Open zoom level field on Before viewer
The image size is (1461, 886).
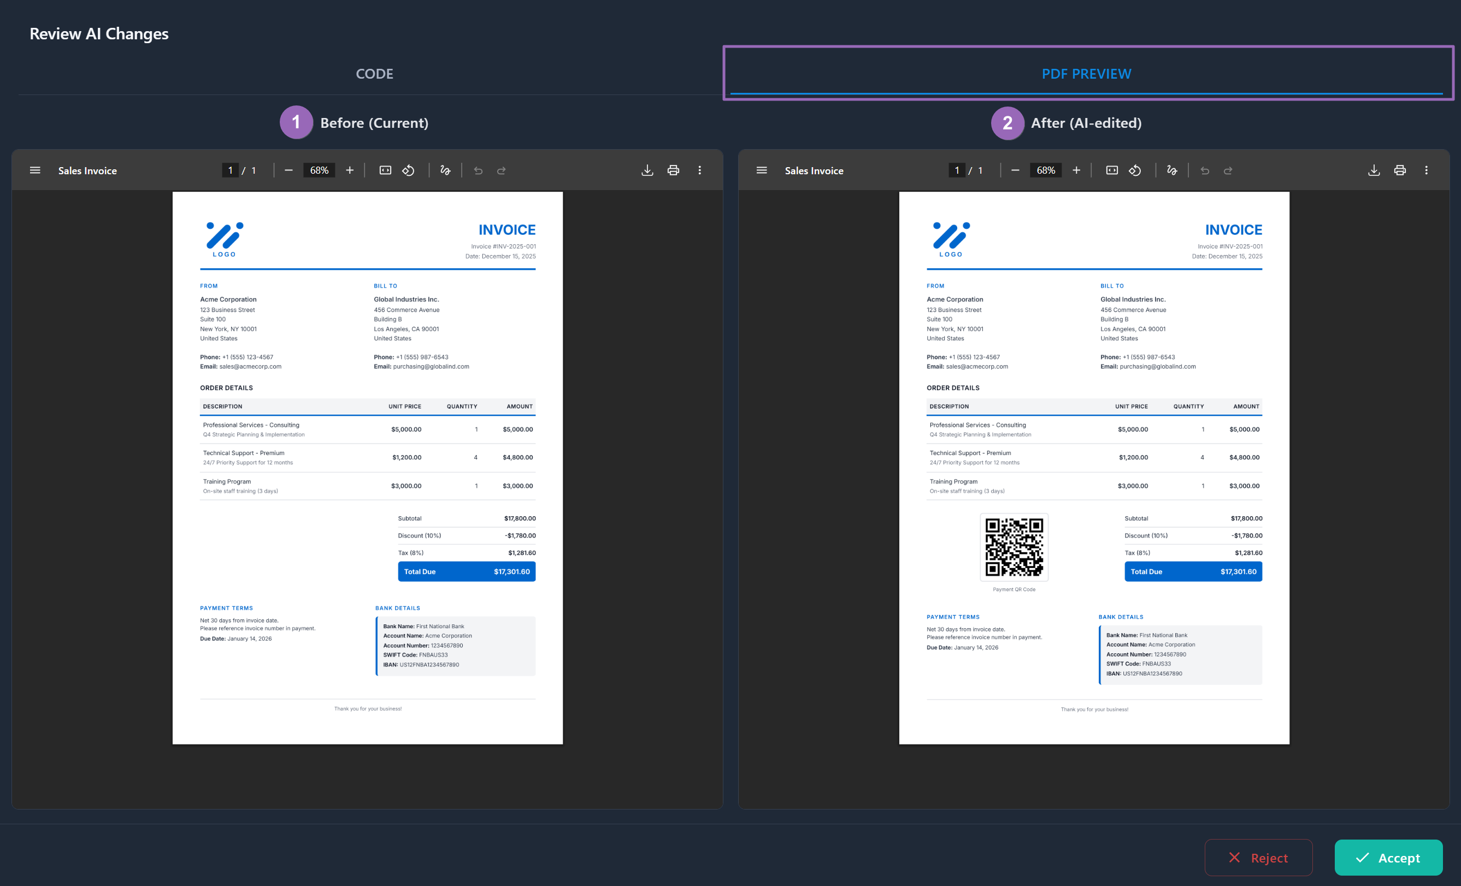pos(319,170)
